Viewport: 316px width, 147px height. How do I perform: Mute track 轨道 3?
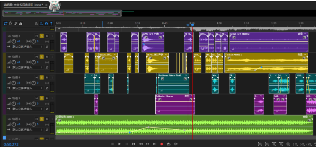pyautogui.click(x=36, y=57)
